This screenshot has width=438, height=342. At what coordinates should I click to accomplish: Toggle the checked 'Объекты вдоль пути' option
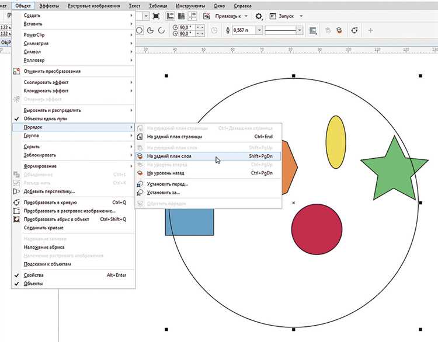[44, 118]
